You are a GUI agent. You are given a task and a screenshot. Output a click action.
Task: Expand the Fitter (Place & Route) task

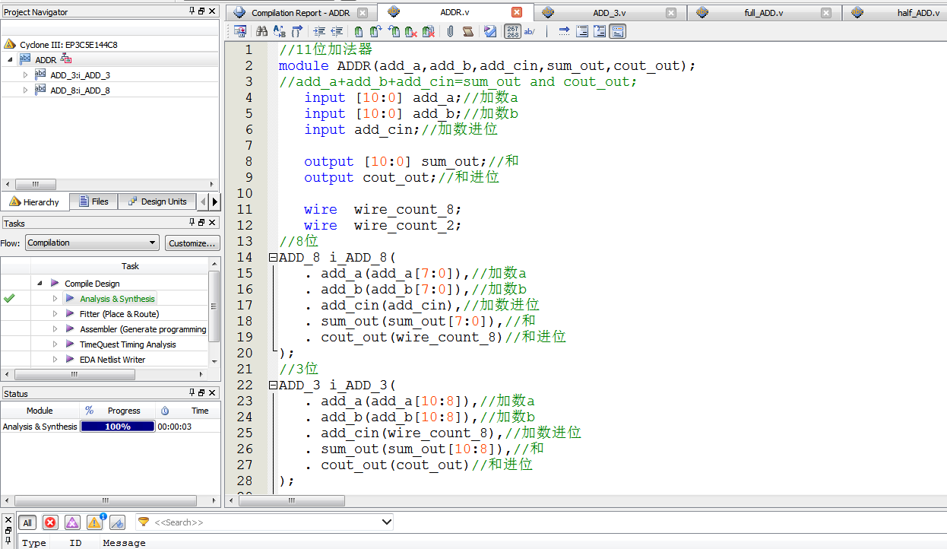coord(55,314)
